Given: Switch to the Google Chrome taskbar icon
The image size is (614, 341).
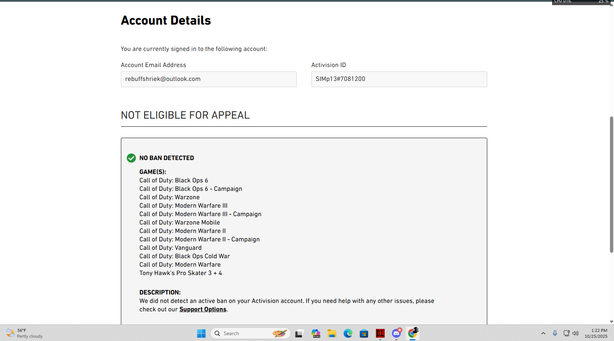Looking at the screenshot, I should click(413, 333).
